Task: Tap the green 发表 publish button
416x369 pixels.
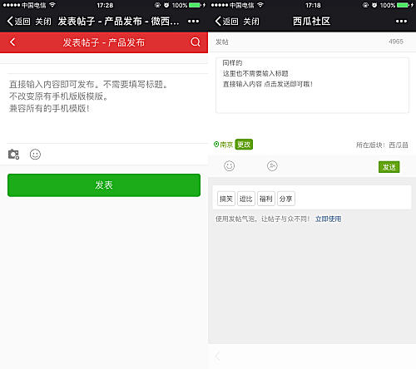Action: 104,185
